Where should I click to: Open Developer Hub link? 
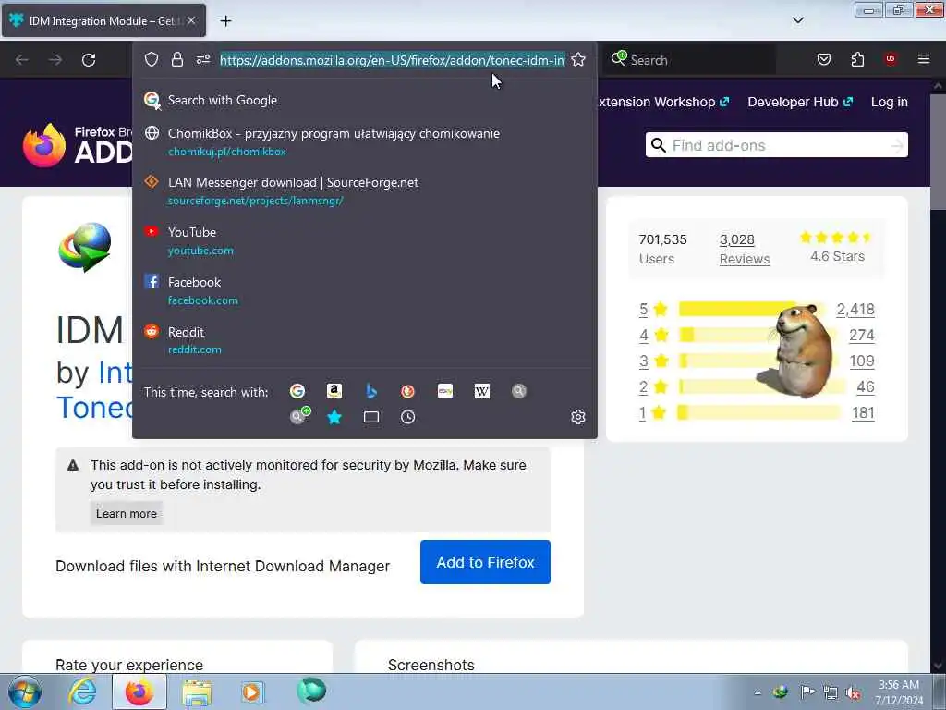point(800,102)
